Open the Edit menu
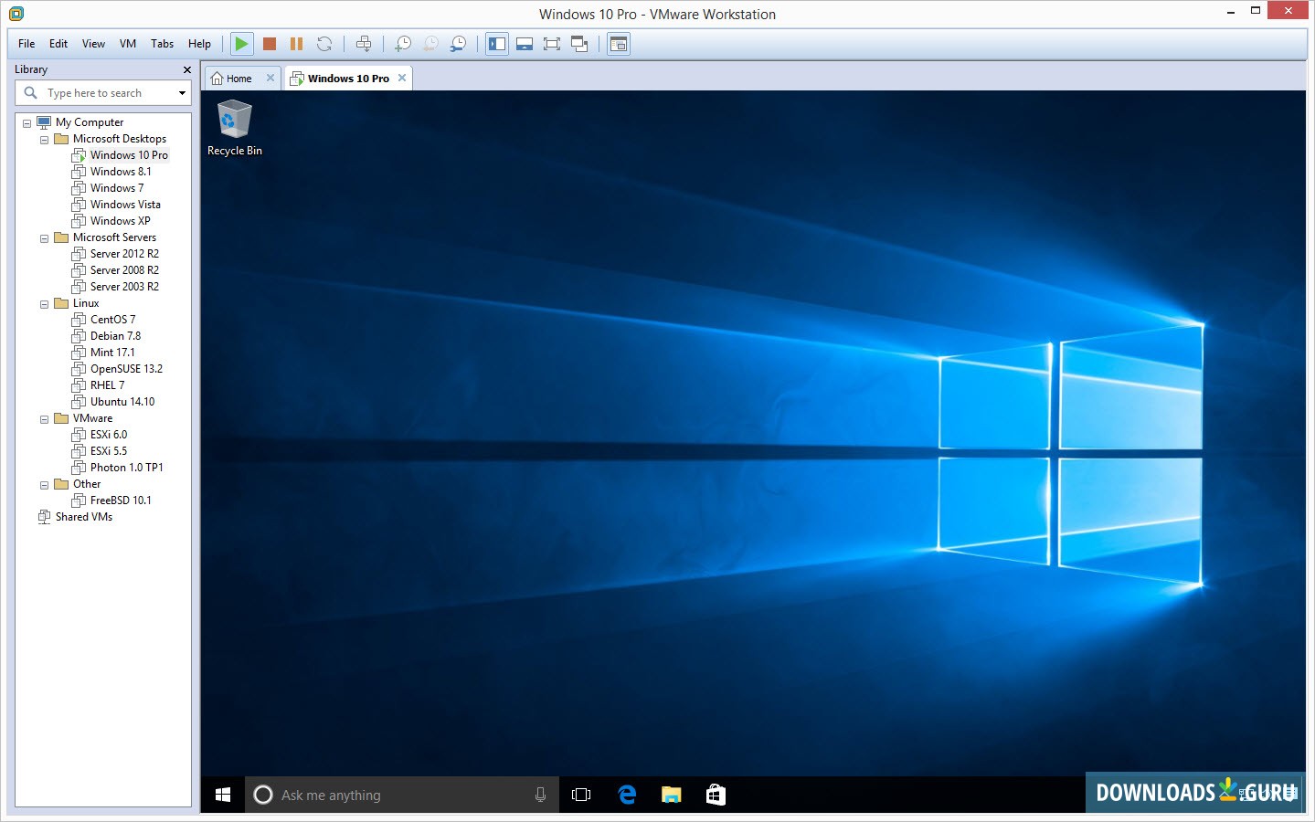The width and height of the screenshot is (1315, 822). pos(58,44)
